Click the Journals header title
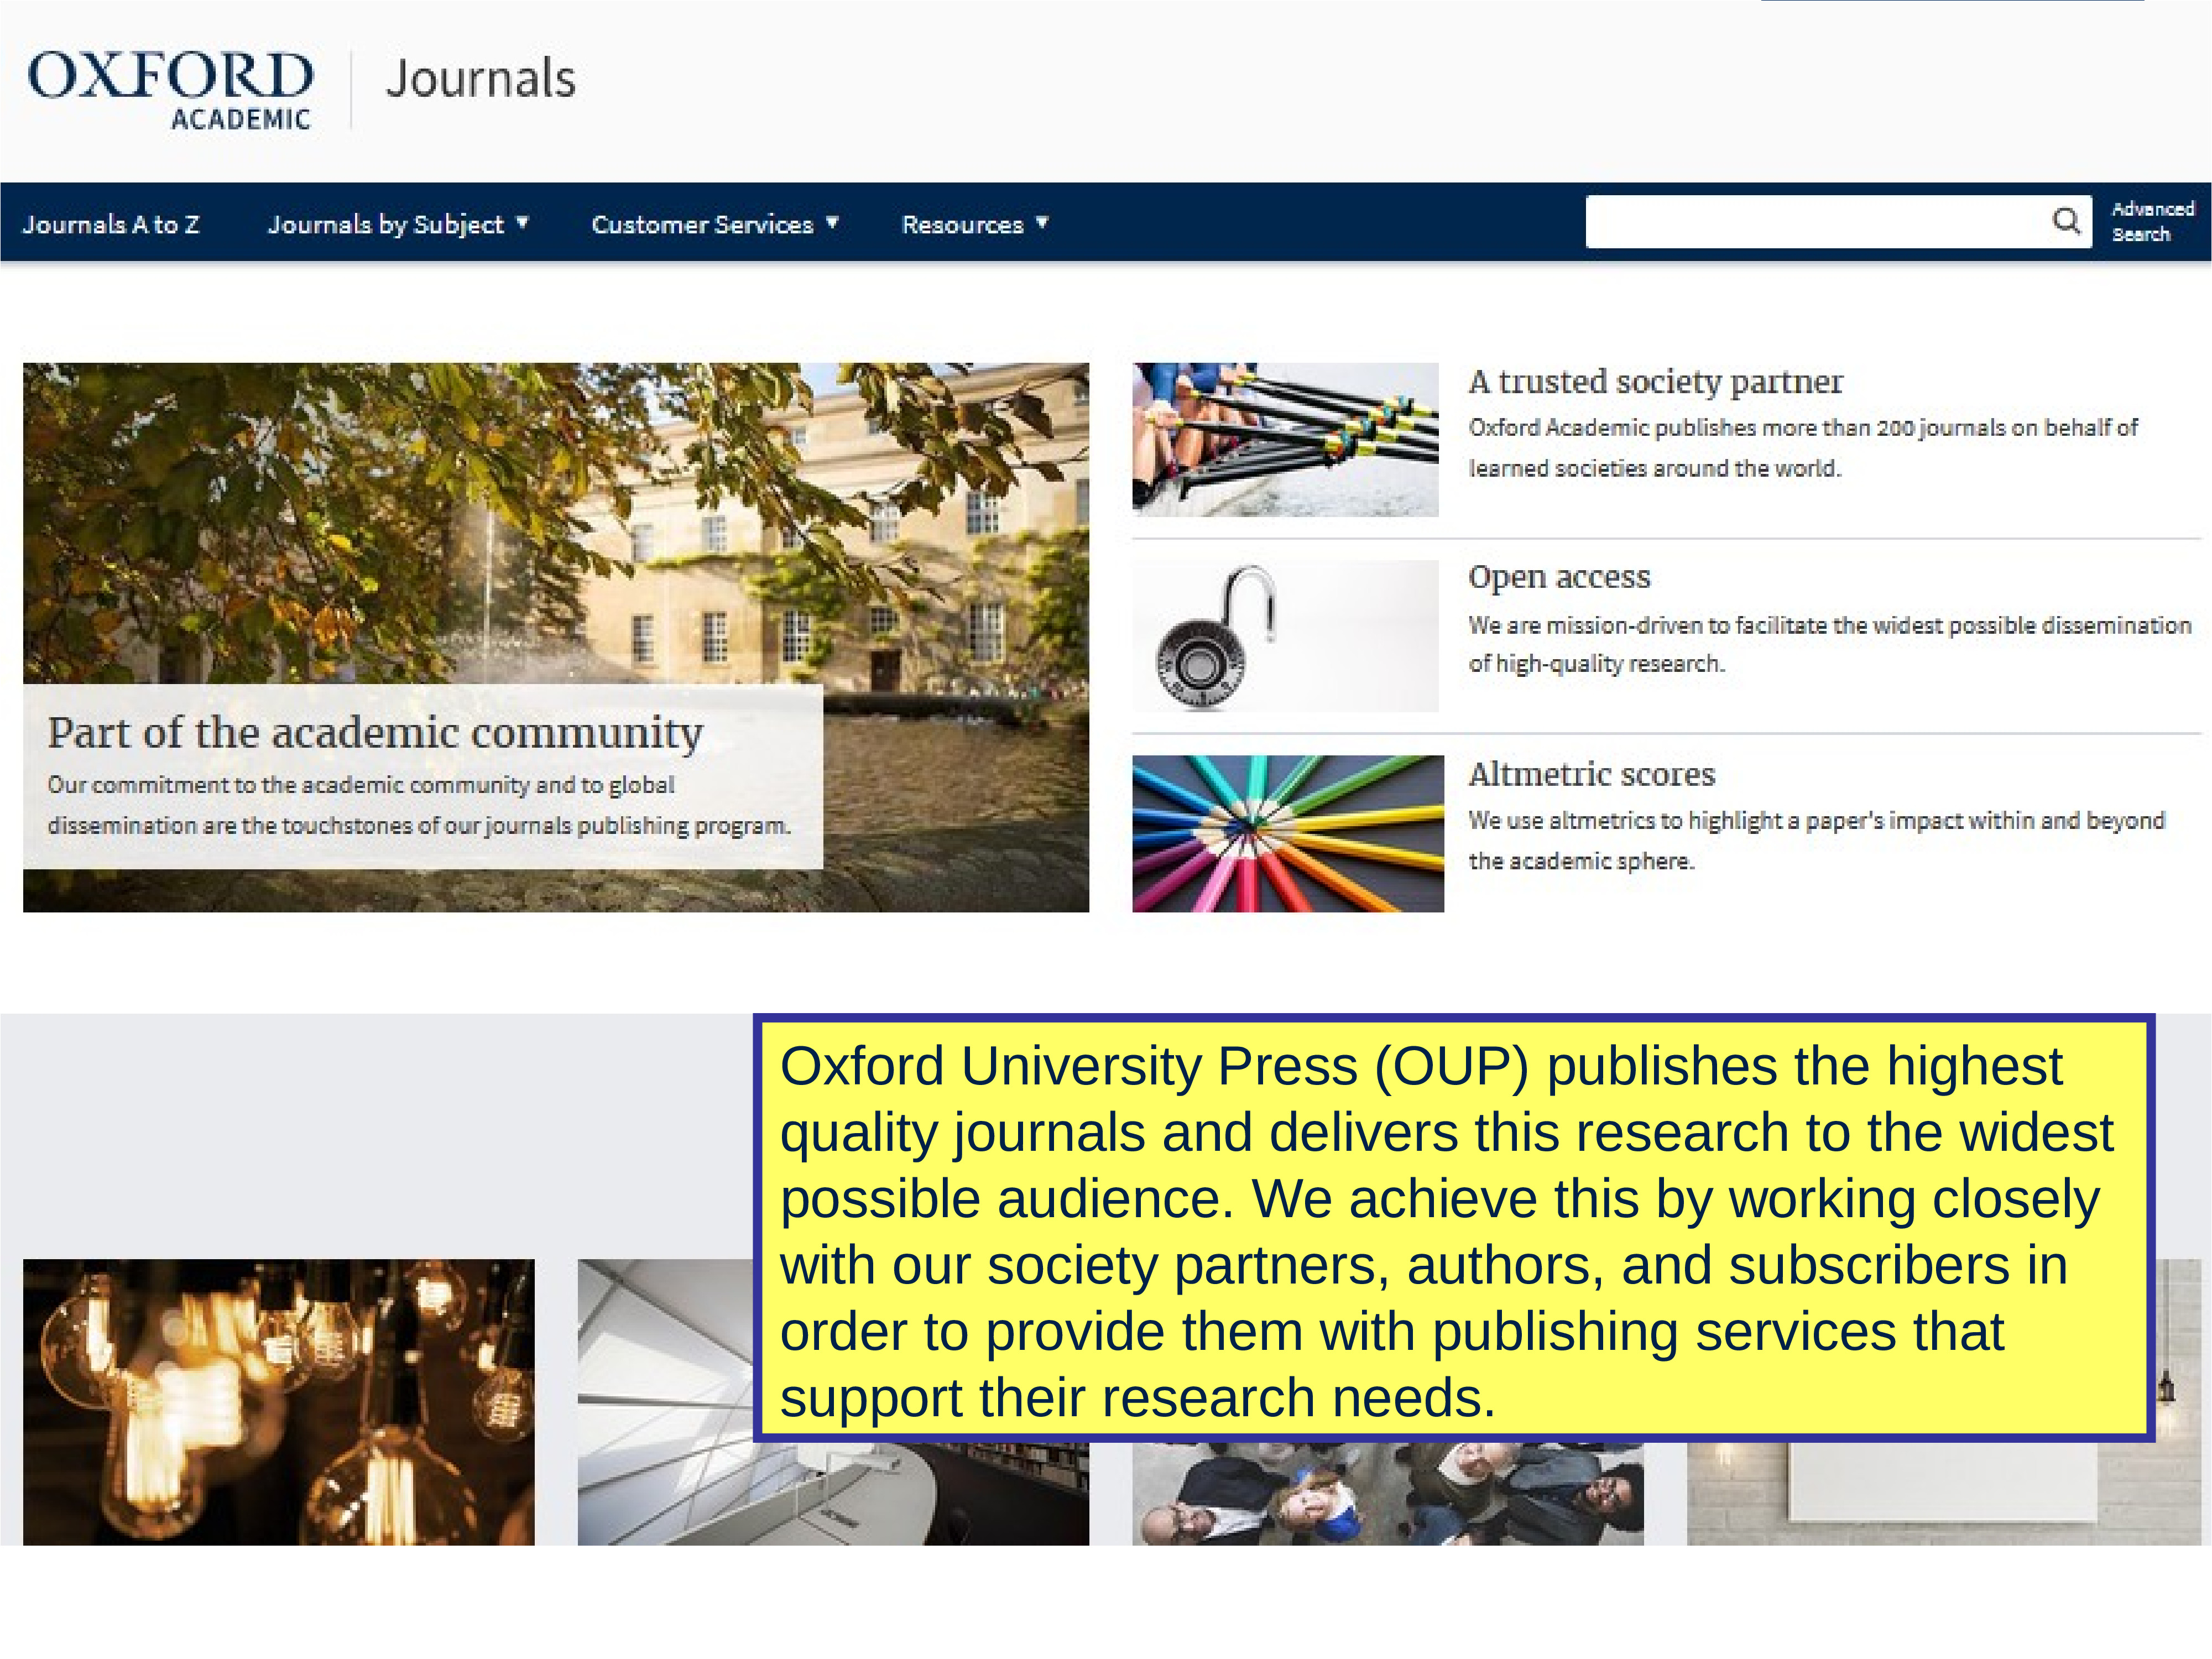 [x=481, y=79]
